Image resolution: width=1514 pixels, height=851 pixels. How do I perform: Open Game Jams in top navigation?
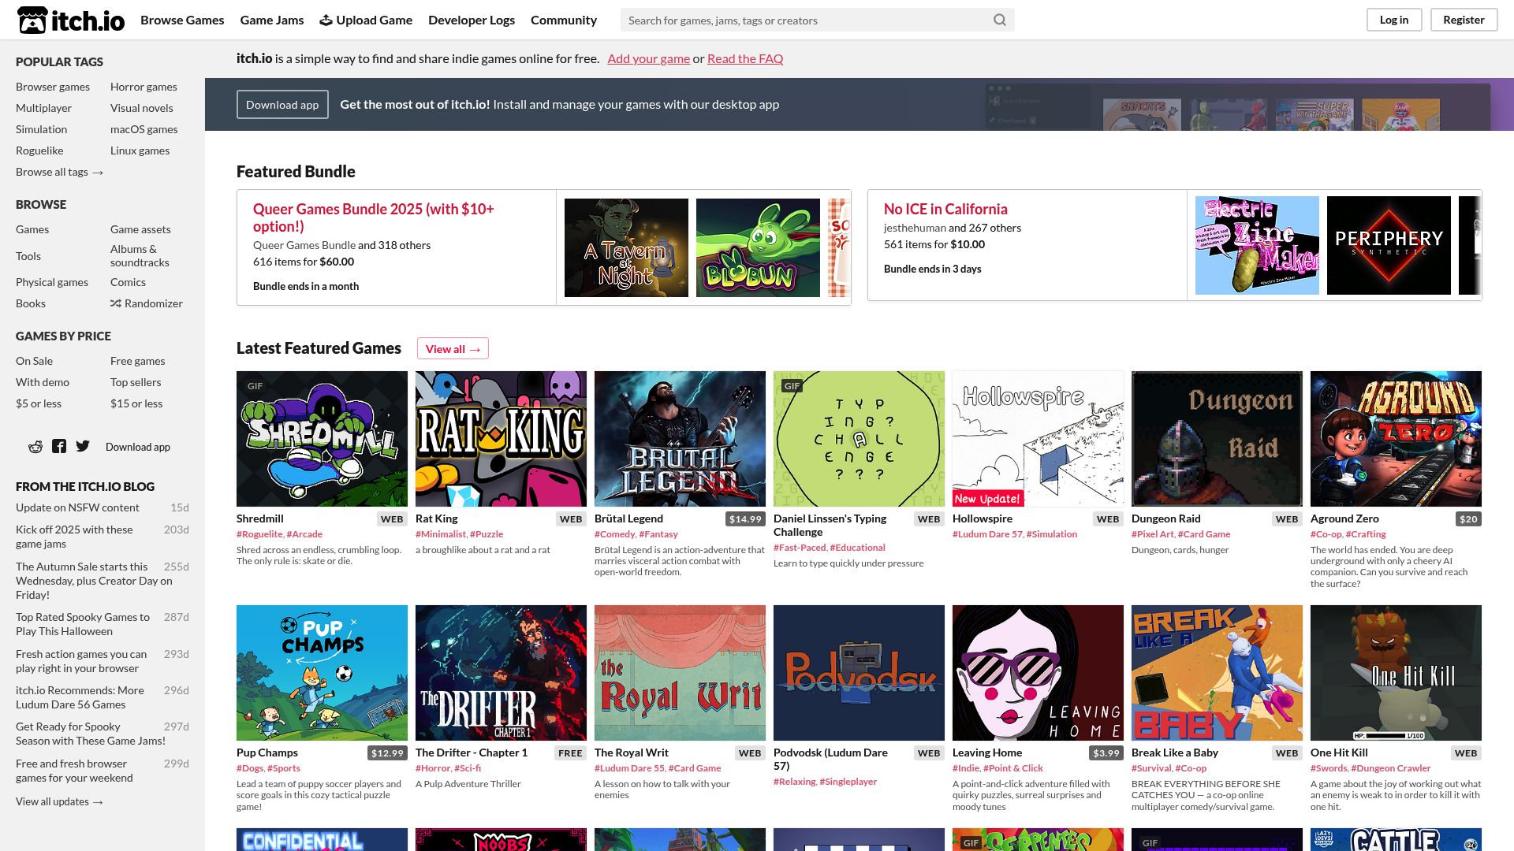point(272,20)
